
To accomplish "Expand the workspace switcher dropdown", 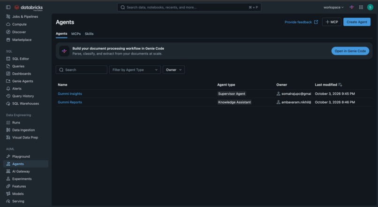I will 333,8.
